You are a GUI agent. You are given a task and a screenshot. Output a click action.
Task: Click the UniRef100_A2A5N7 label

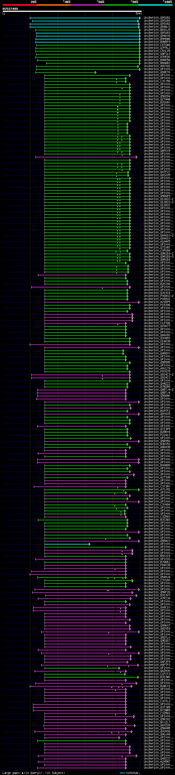coord(157,762)
